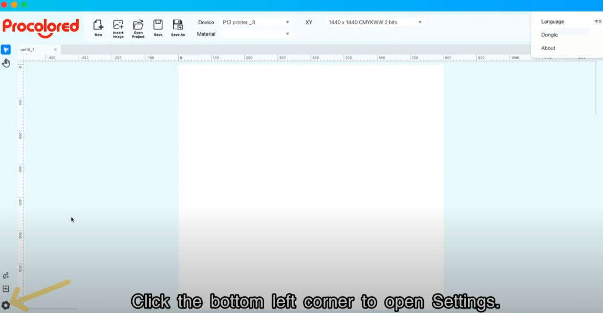603x313 pixels.
Task: Expand the Material dropdown
Action: (255, 34)
